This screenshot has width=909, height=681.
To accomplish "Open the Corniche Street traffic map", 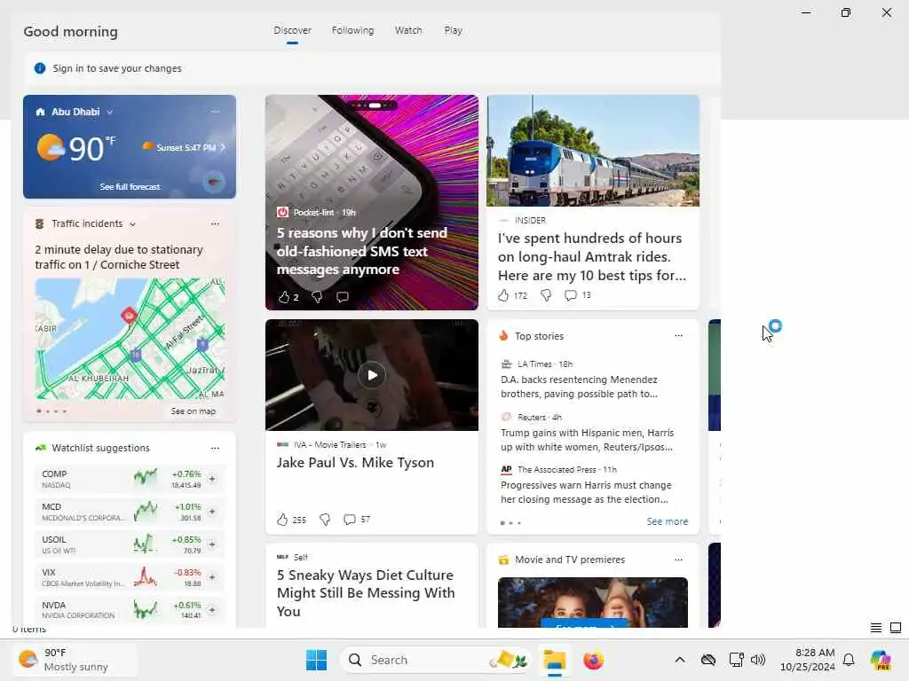I will coord(130,339).
